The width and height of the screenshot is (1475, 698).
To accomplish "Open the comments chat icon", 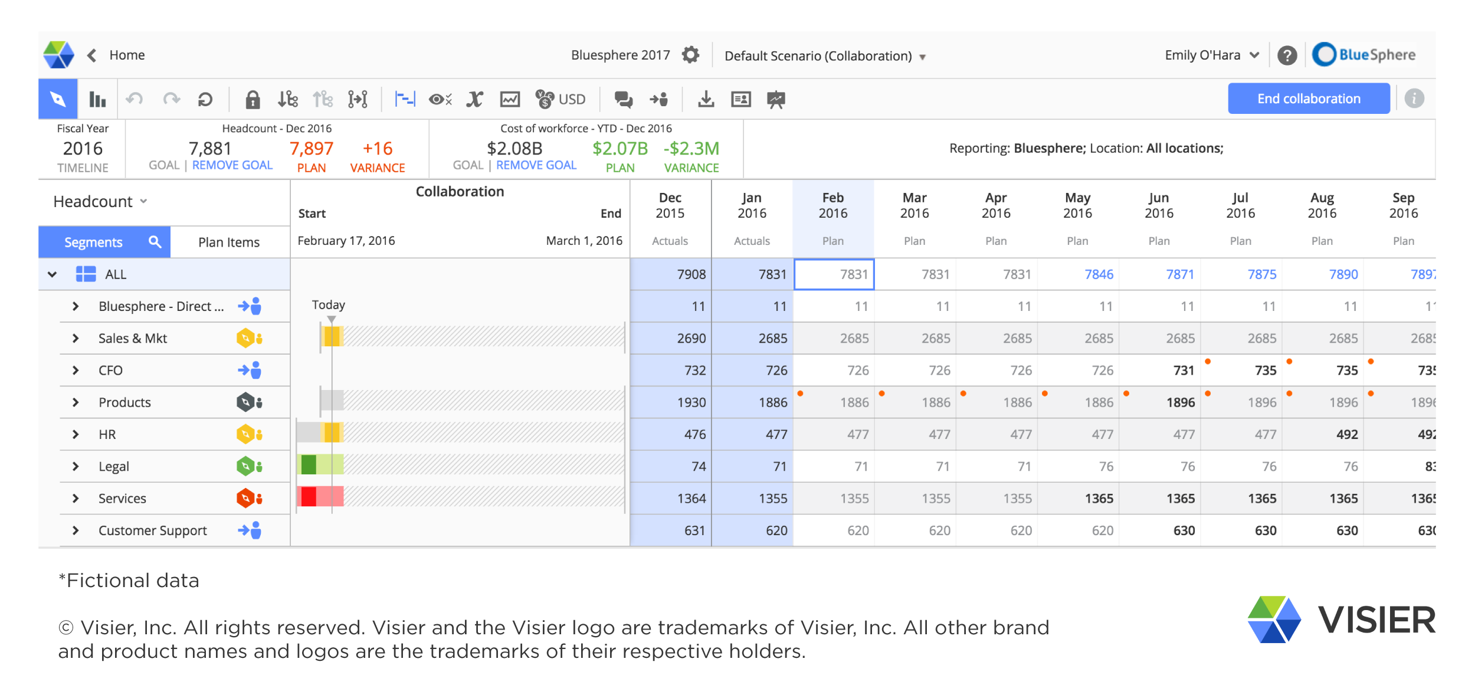I will point(623,99).
